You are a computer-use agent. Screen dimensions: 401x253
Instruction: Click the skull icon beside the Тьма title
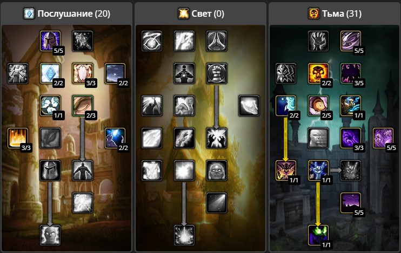pos(314,13)
